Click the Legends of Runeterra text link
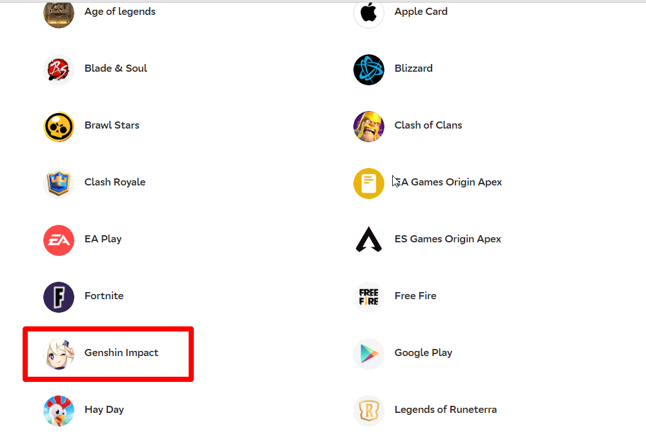 (445, 410)
